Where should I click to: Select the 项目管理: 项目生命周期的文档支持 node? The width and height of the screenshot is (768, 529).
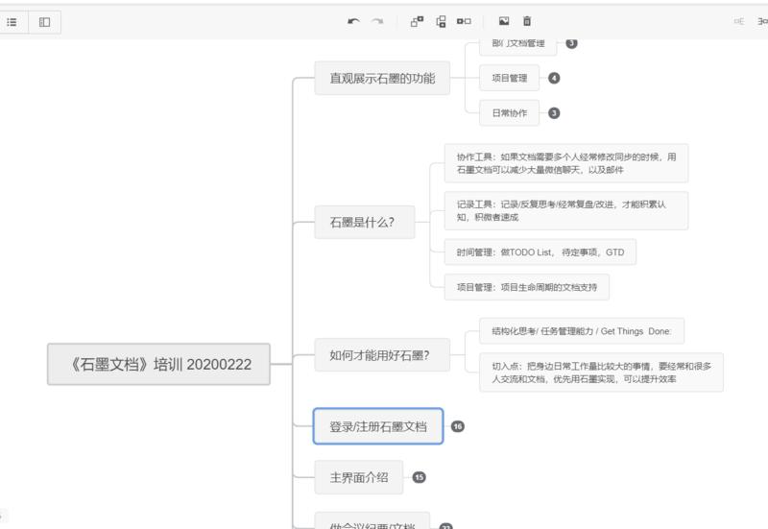click(527, 287)
